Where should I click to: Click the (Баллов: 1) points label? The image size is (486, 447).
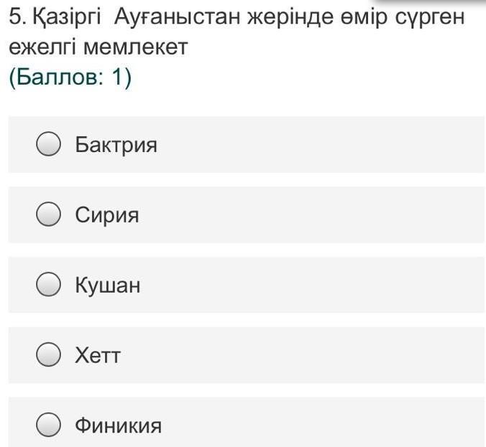[70, 78]
